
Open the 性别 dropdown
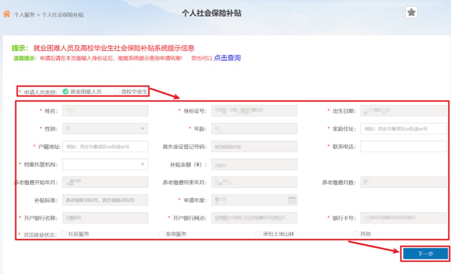point(105,129)
